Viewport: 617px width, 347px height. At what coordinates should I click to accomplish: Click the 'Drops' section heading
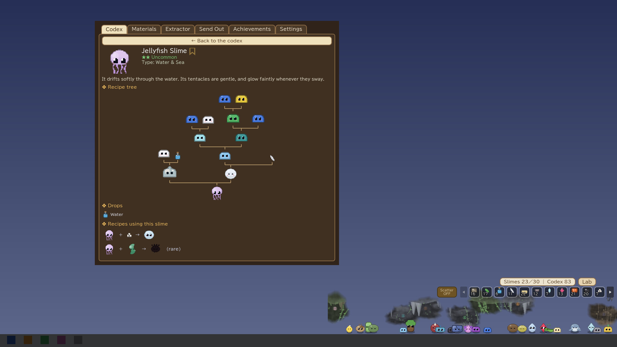pyautogui.click(x=115, y=206)
